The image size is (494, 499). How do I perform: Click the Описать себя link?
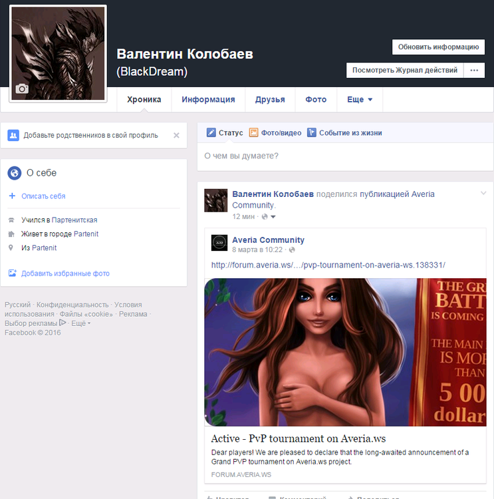43,196
